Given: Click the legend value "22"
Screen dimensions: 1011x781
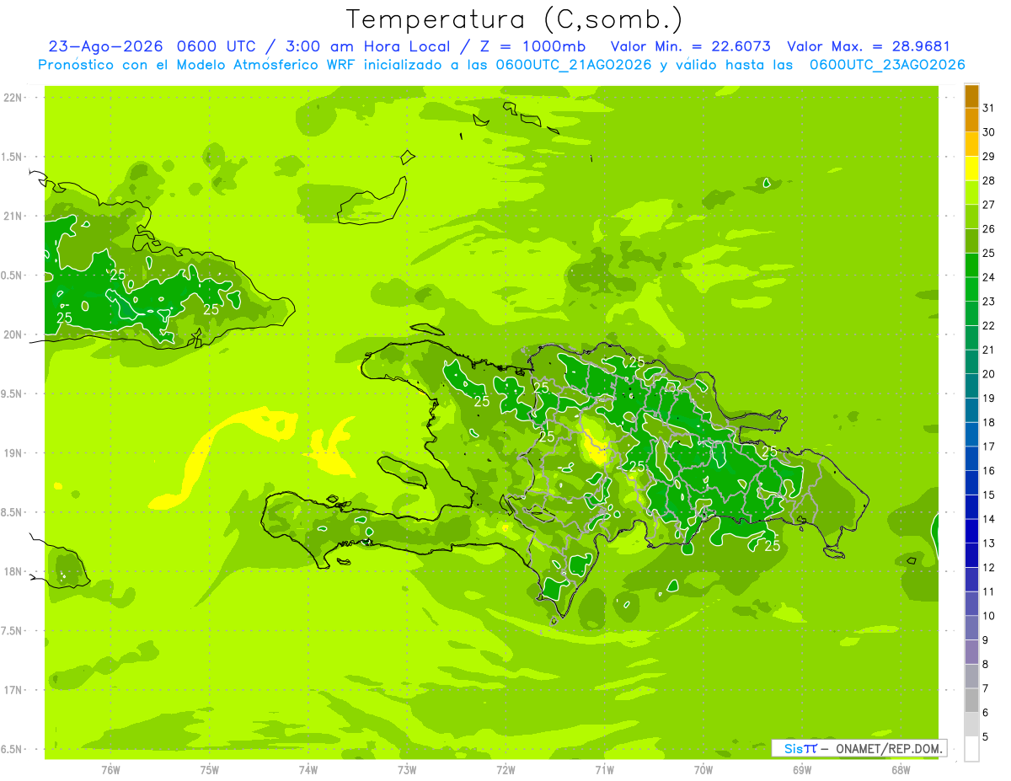Looking at the screenshot, I should click(989, 325).
